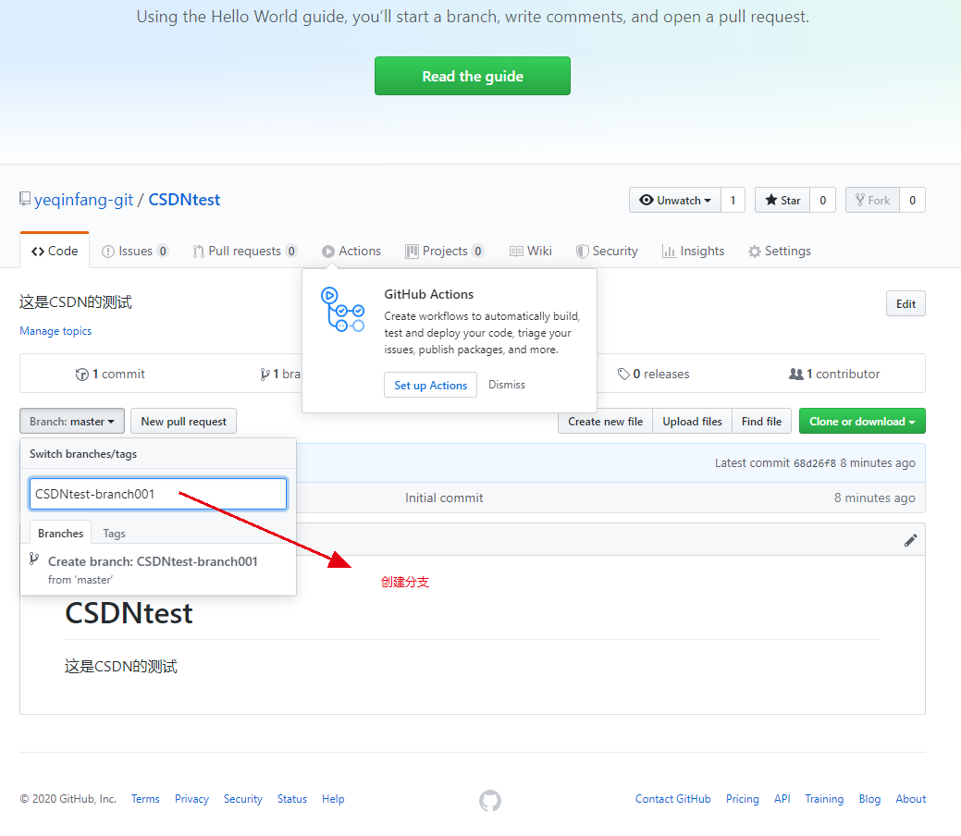Viewport: 961px width, 836px height.
Task: Select the Code tab
Action: 55,252
